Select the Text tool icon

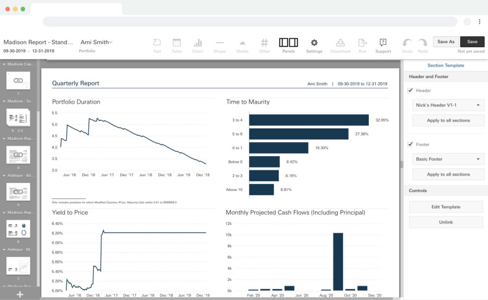click(x=157, y=43)
